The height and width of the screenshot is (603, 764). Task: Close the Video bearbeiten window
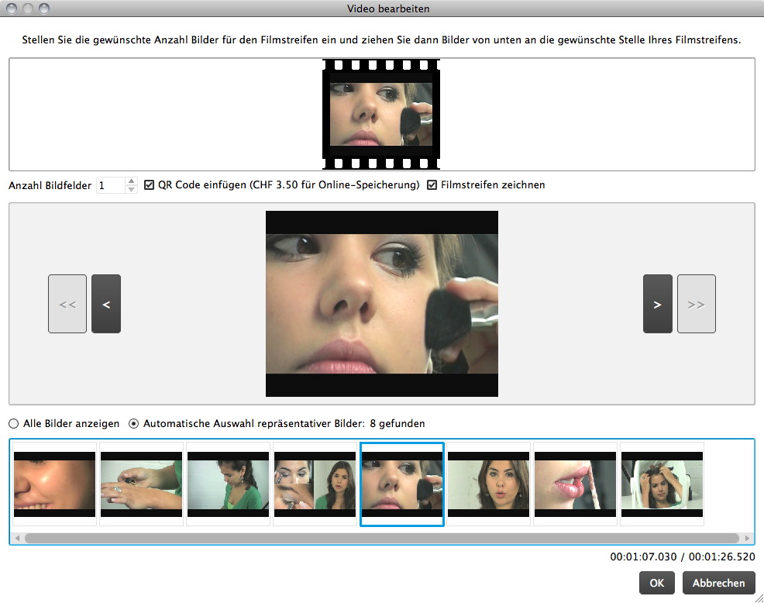tap(11, 9)
